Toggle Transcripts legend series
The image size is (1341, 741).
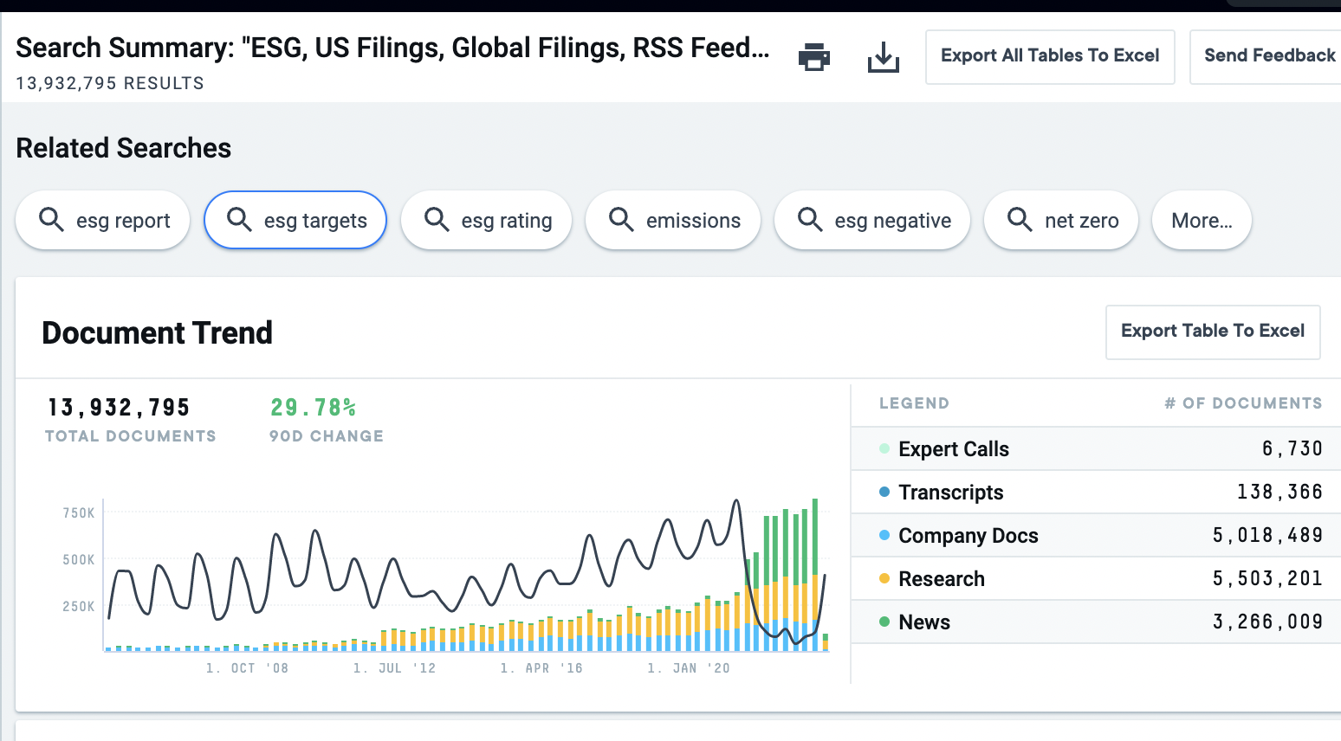click(x=950, y=493)
